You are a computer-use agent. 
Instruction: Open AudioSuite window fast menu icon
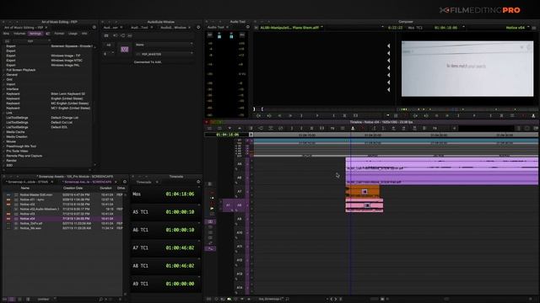point(198,28)
